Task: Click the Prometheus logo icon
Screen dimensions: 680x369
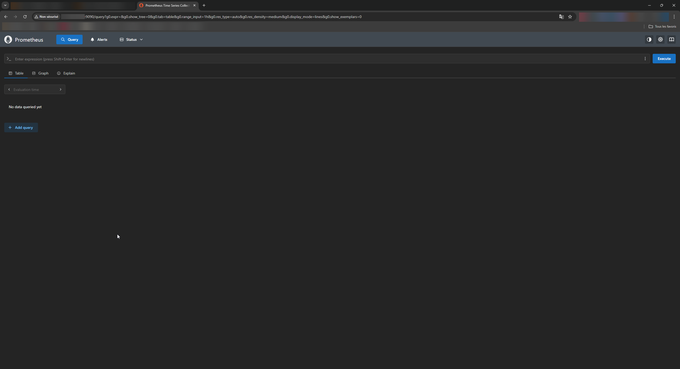Action: pyautogui.click(x=8, y=39)
